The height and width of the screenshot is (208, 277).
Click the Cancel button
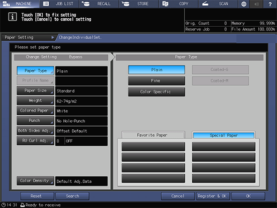(x=178, y=196)
